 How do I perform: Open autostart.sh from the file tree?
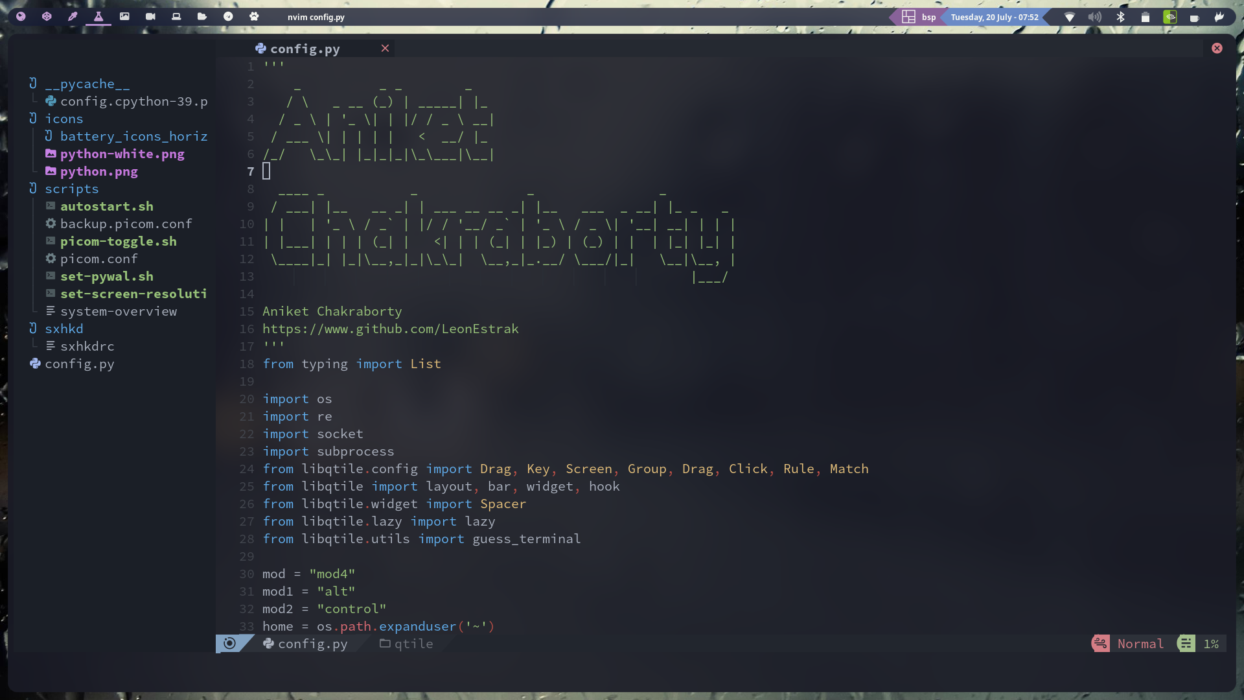click(106, 206)
